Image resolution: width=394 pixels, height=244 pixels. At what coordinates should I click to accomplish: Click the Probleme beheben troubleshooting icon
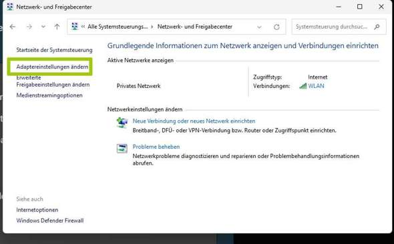[122, 148]
